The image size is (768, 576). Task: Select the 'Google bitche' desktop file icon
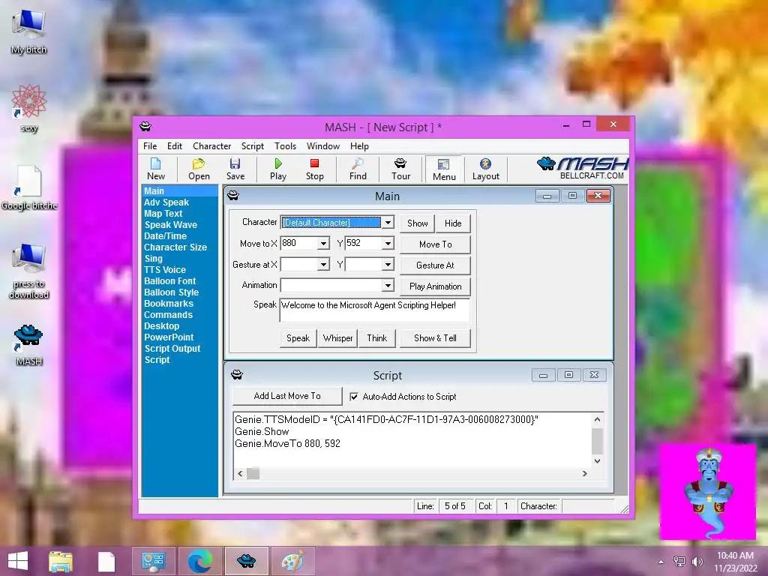click(29, 188)
